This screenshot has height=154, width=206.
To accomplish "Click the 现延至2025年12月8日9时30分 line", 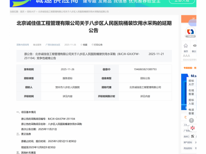I will point(38,147).
